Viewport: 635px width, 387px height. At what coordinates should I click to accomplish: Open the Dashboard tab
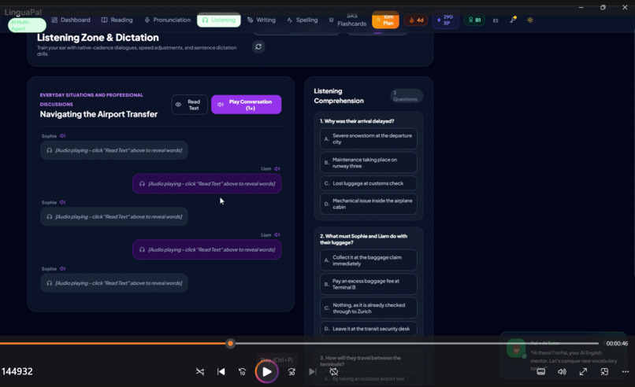71,20
